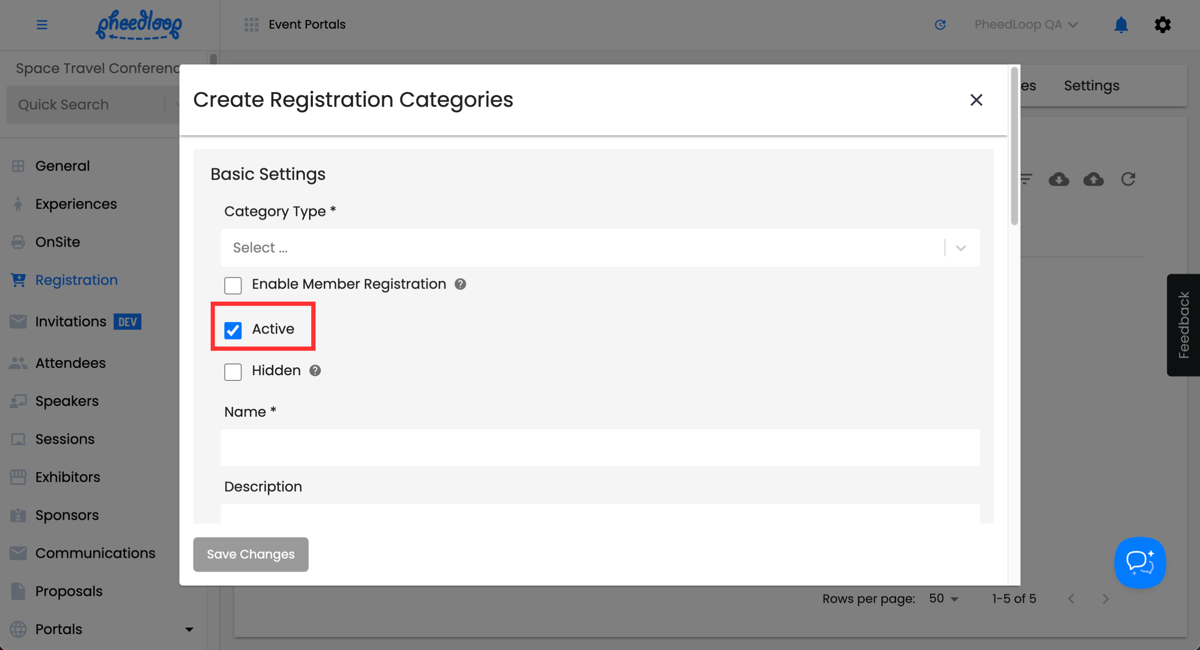The image size is (1200, 650).
Task: Click the help icon next to Enable Member Registration
Action: [x=460, y=284]
